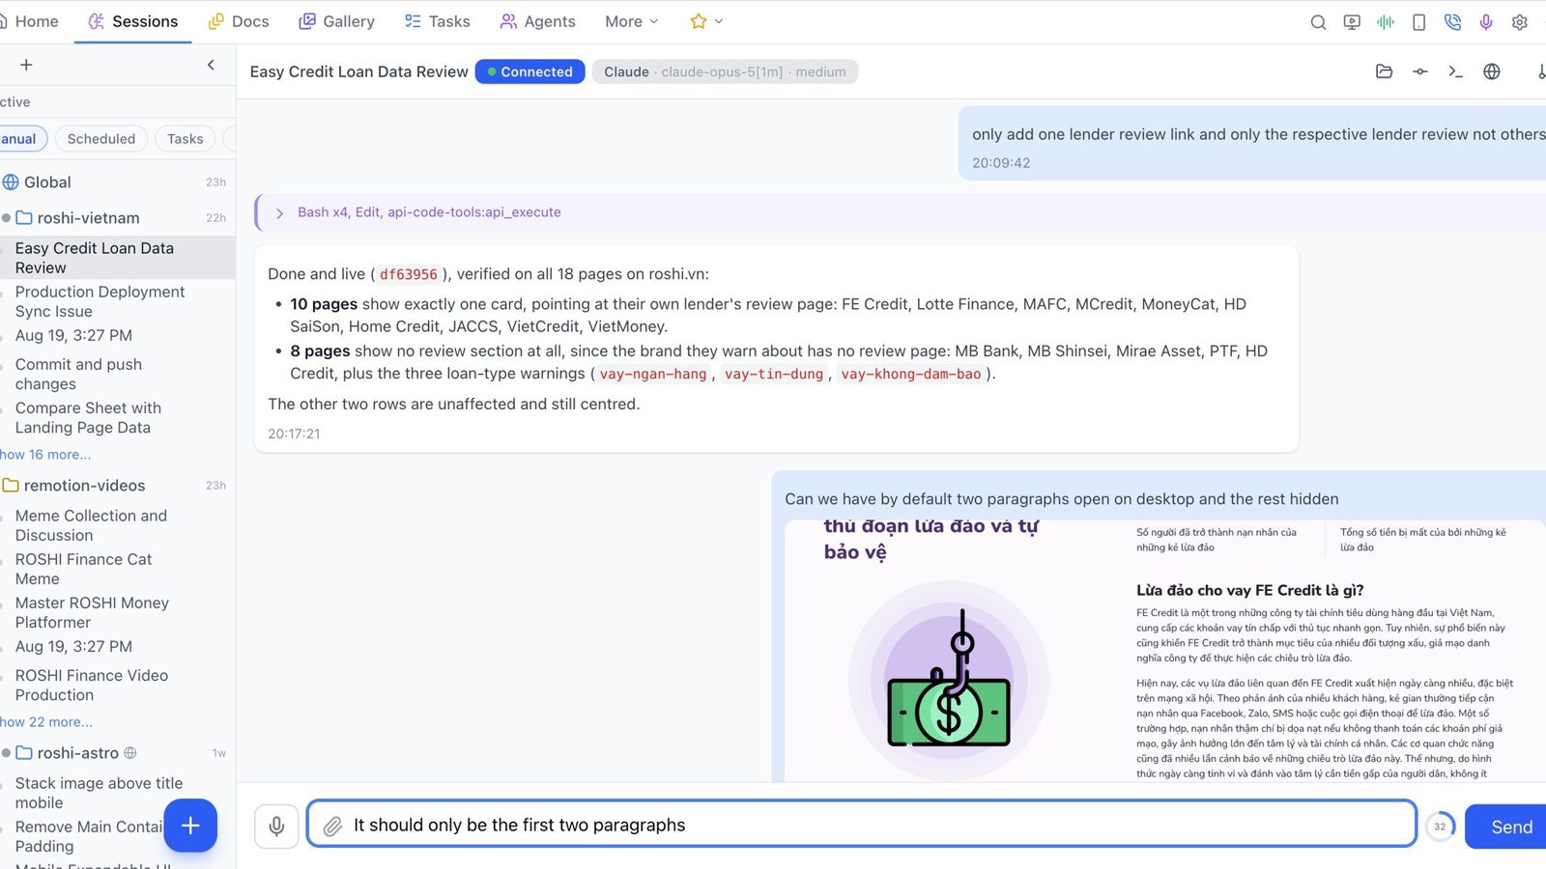Click the plus icon to create new session
This screenshot has width=1546, height=869.
pos(26,65)
